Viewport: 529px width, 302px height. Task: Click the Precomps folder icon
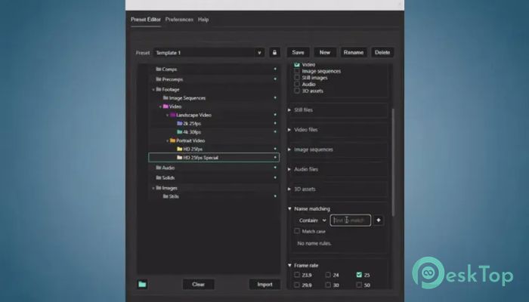coord(159,79)
